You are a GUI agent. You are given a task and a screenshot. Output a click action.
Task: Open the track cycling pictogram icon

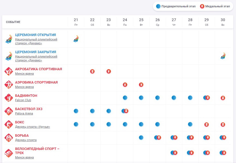click(x=9, y=153)
